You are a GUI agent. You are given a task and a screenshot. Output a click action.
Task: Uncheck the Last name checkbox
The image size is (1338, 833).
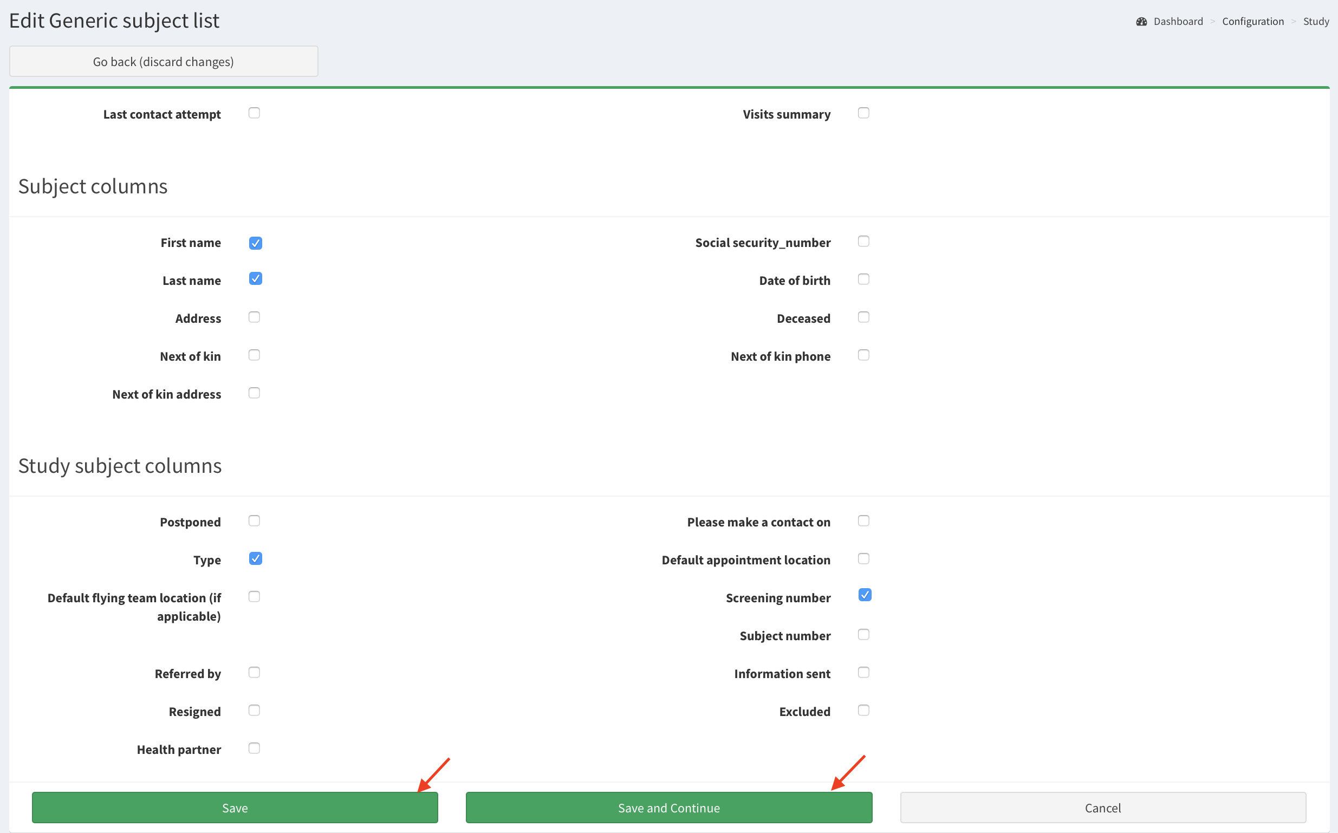(x=255, y=279)
